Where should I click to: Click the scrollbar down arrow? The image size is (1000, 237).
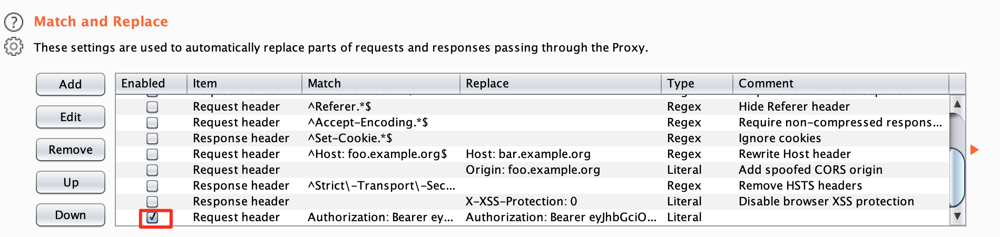pyautogui.click(x=957, y=216)
